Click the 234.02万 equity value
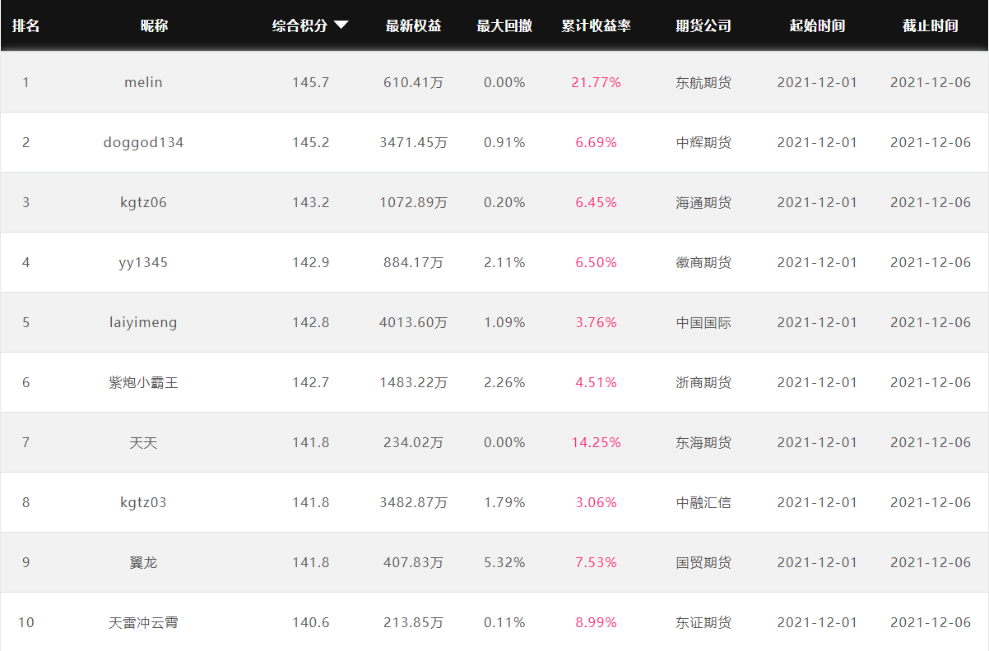This screenshot has width=989, height=651. click(413, 442)
